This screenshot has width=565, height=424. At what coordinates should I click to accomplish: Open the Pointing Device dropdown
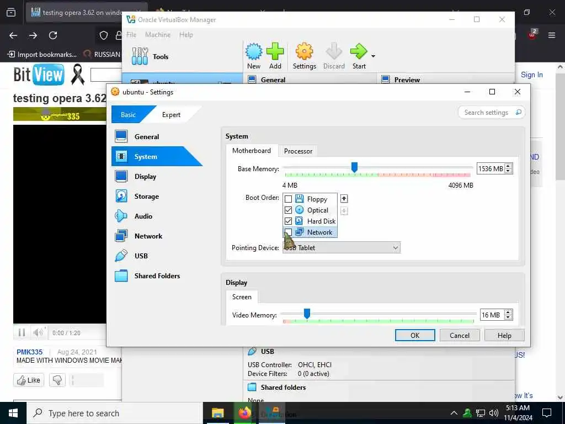(x=342, y=248)
